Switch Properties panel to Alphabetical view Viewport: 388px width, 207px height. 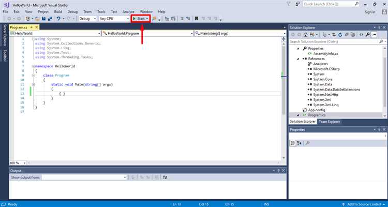[x=299, y=143]
